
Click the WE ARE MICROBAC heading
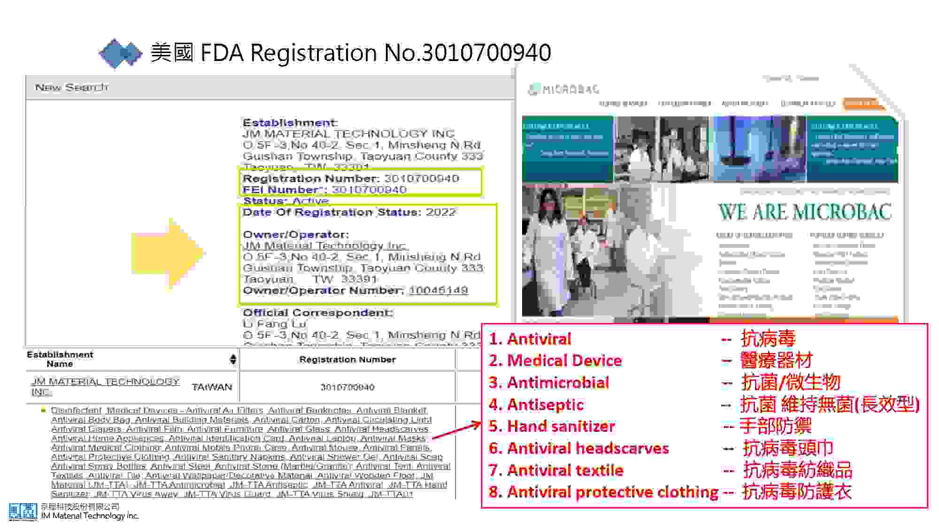[x=805, y=212]
